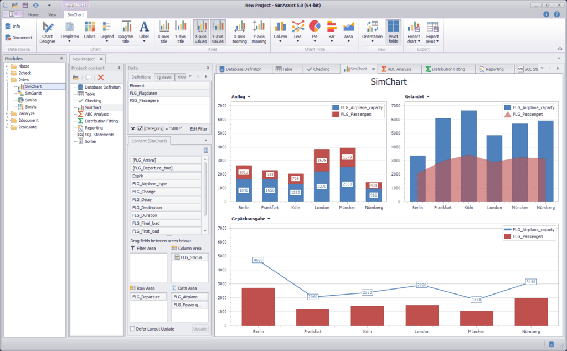Collapse the 2view module folder

(x=7, y=80)
